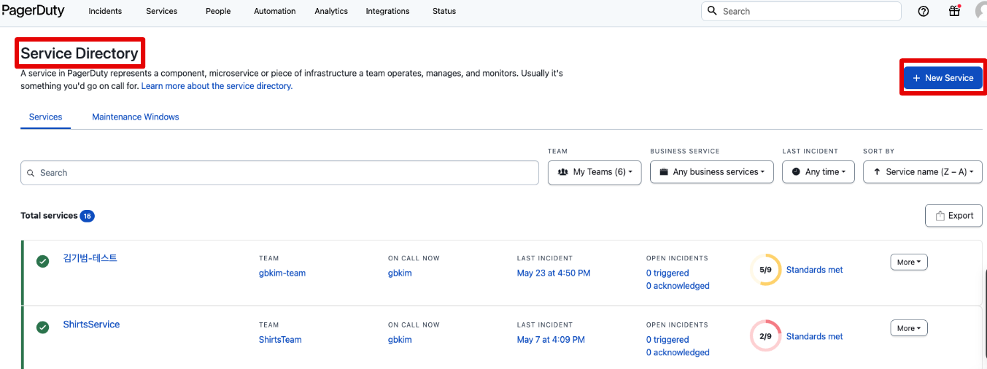Open the Status menu
987x369 pixels.
(444, 11)
